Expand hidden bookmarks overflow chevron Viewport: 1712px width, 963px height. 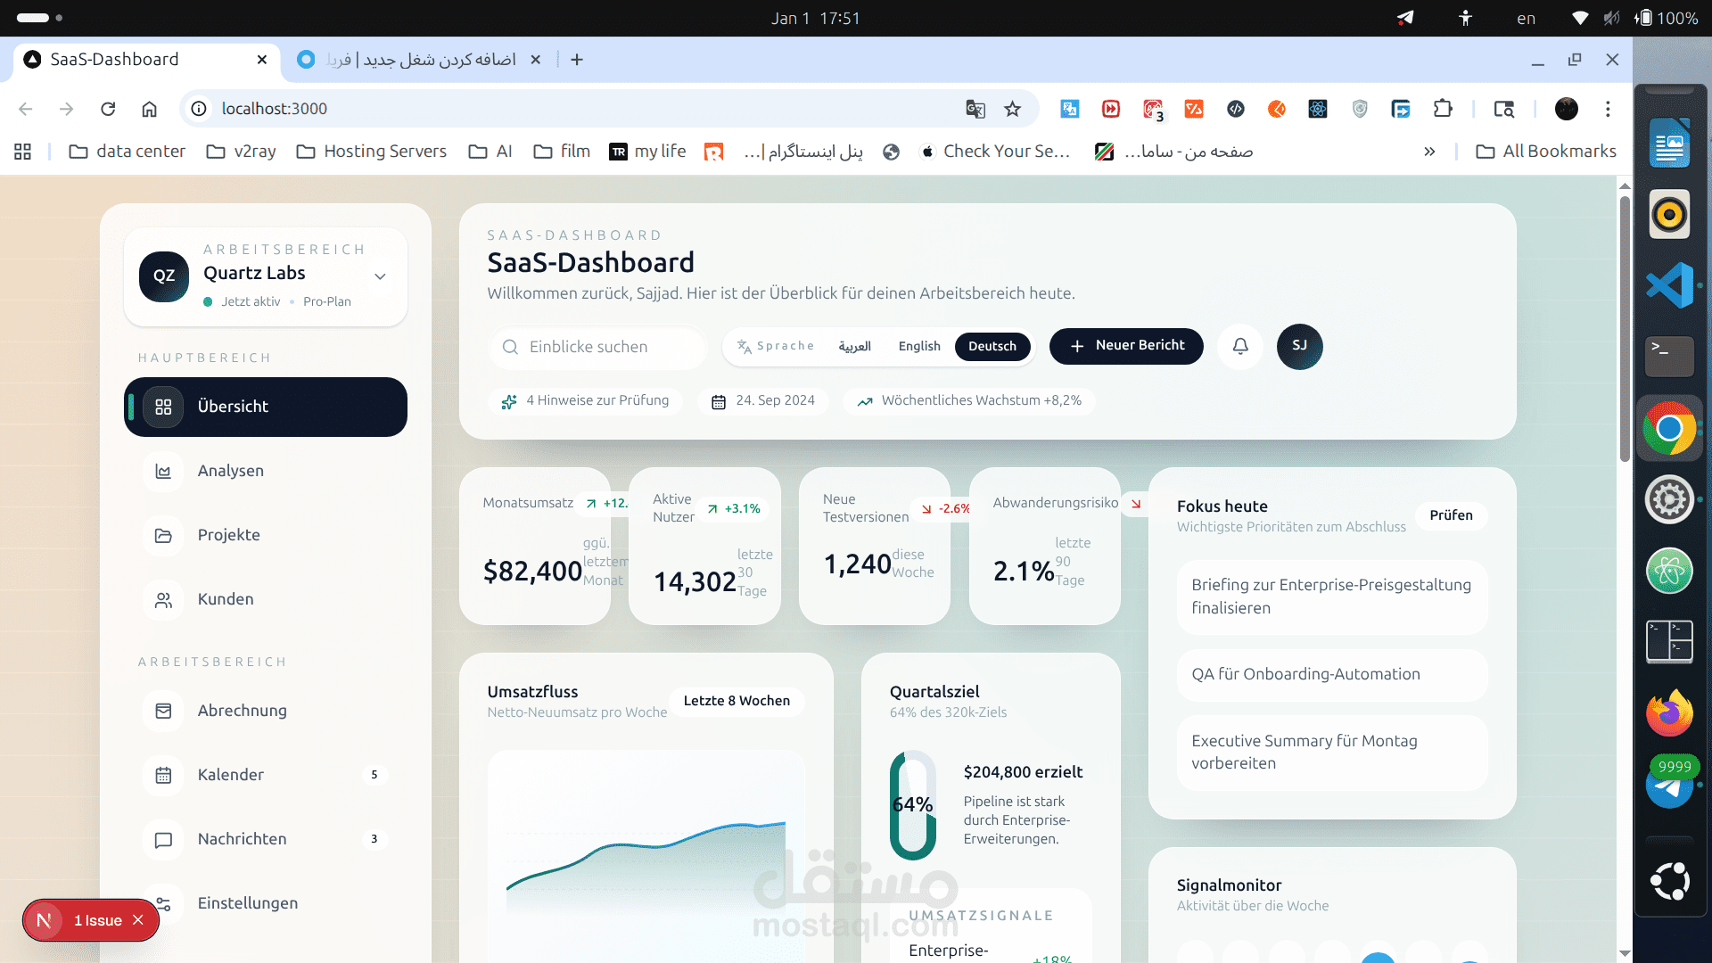pyautogui.click(x=1429, y=152)
